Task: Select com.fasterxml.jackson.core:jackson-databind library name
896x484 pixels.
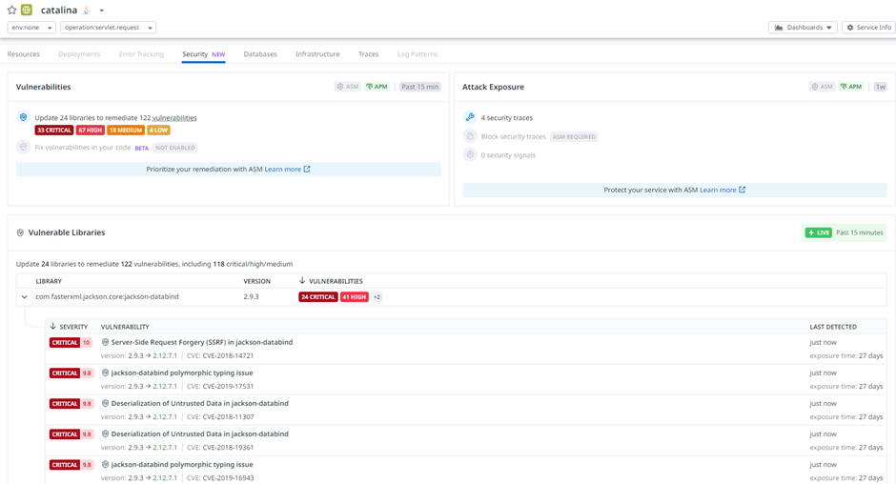Action: [x=108, y=296]
